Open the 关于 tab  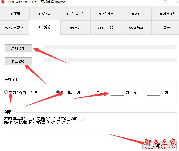(x=165, y=28)
